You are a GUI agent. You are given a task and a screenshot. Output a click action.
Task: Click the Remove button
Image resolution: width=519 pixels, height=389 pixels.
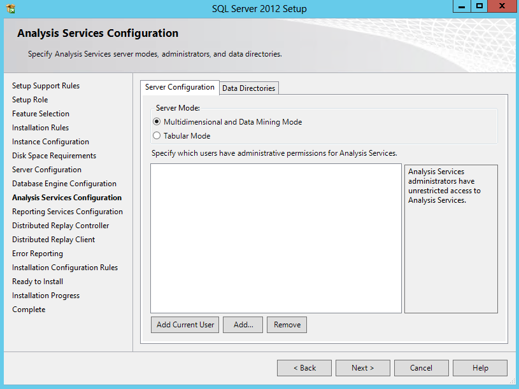pos(287,325)
